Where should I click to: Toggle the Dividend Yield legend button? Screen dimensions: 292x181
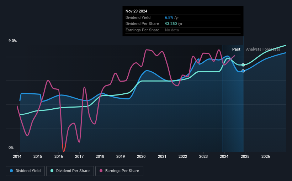pyautogui.click(x=25, y=171)
